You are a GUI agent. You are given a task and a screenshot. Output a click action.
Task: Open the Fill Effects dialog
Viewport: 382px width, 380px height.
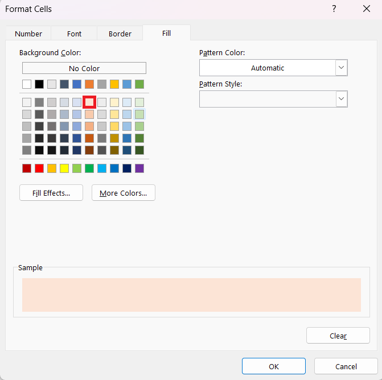coord(51,193)
